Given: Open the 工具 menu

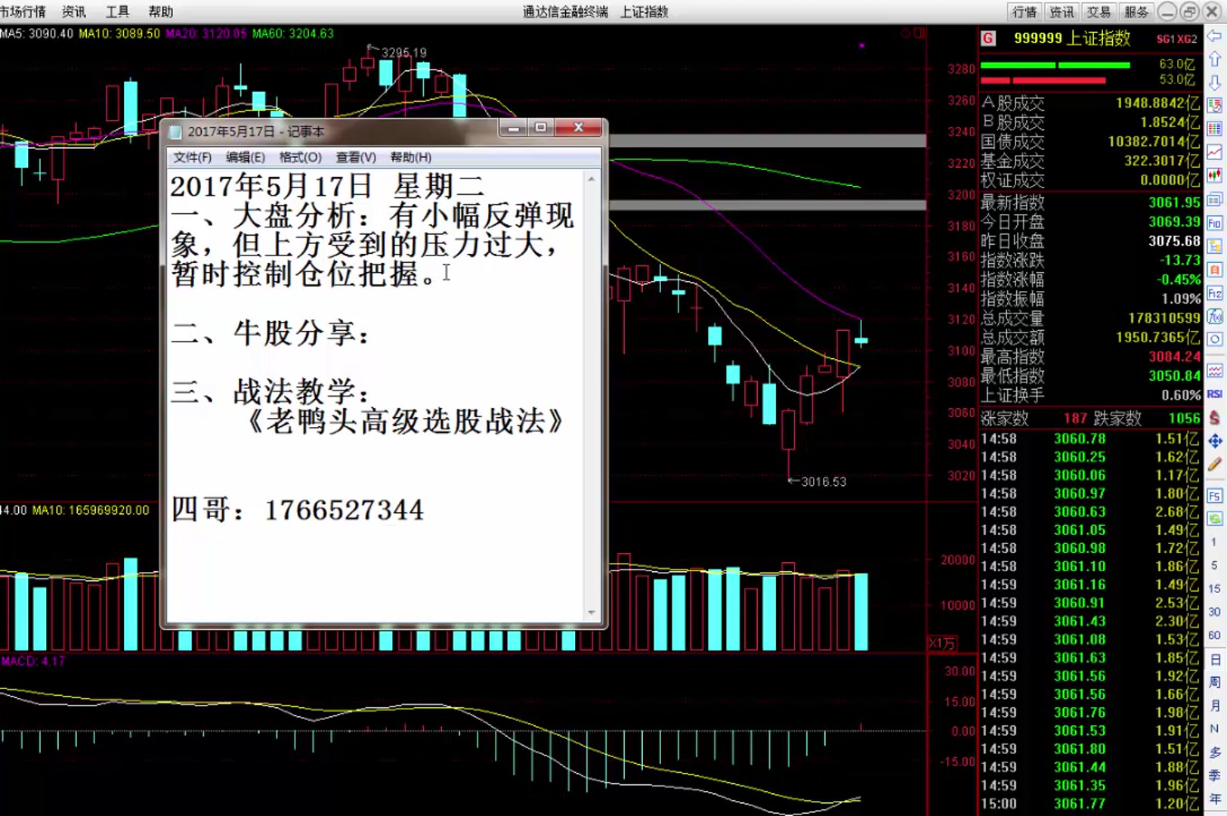Looking at the screenshot, I should click(x=117, y=11).
